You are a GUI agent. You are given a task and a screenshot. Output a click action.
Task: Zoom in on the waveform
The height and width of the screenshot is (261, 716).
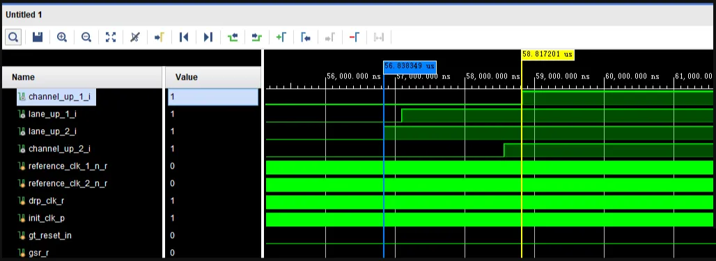pos(62,37)
